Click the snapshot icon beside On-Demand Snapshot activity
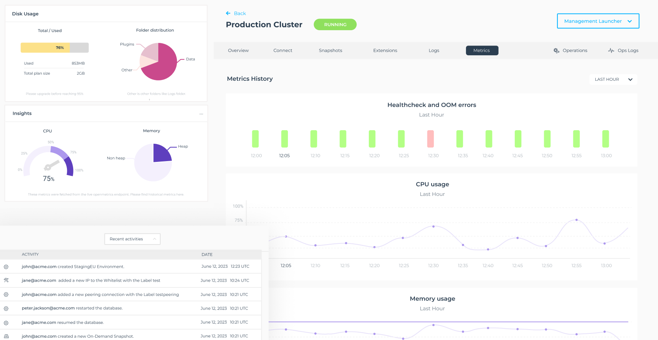This screenshot has width=658, height=340. (x=6, y=336)
